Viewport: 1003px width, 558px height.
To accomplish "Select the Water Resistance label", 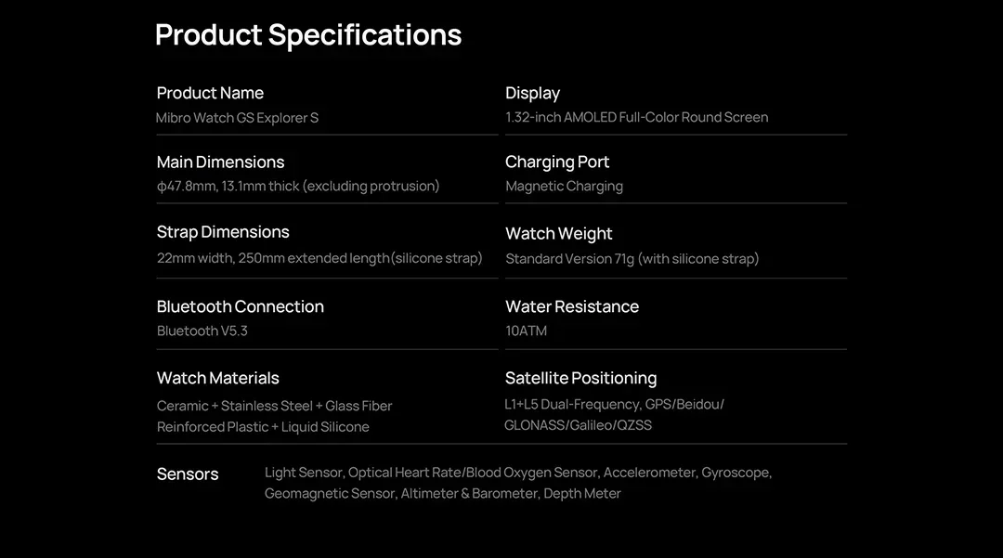I will coord(572,306).
